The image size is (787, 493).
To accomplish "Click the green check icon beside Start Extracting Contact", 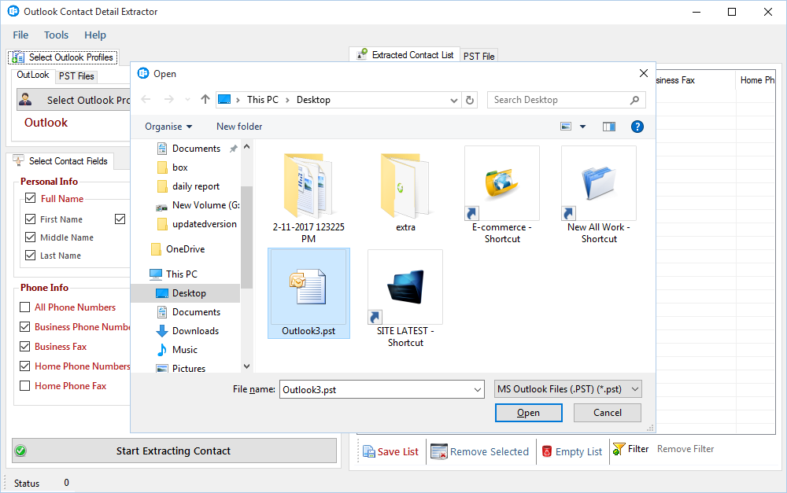I will (20, 451).
